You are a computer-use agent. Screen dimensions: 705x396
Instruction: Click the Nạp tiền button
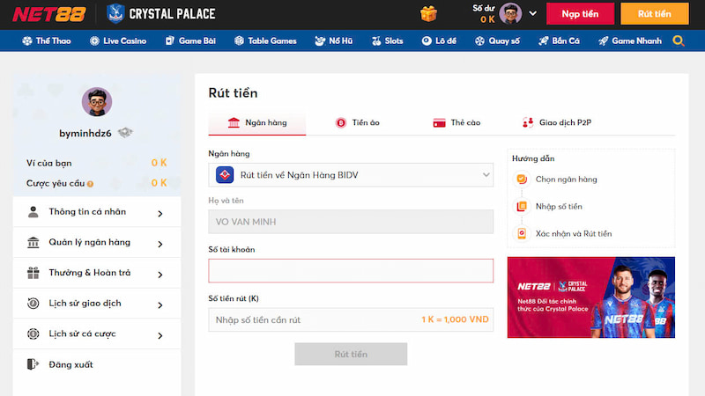click(x=580, y=14)
